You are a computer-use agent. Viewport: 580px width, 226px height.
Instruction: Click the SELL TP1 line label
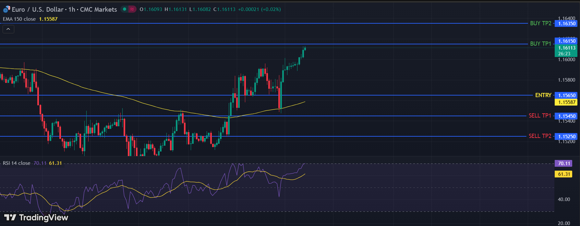pos(540,116)
